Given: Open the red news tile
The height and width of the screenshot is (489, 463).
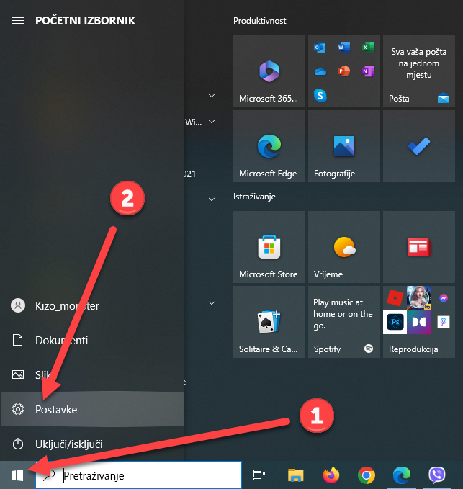Looking at the screenshot, I should click(x=418, y=247).
